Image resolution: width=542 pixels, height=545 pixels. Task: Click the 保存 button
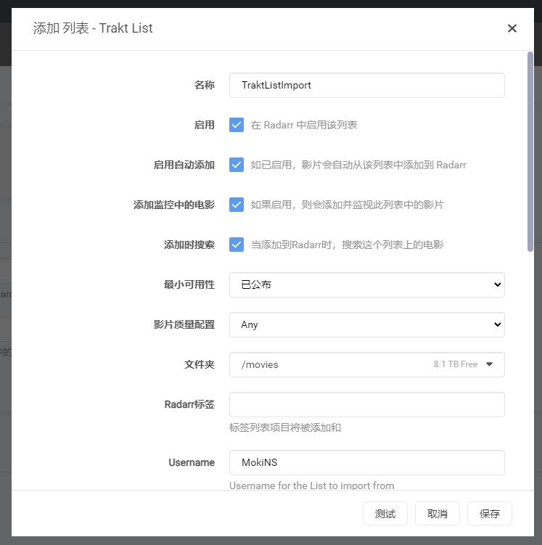pyautogui.click(x=489, y=513)
